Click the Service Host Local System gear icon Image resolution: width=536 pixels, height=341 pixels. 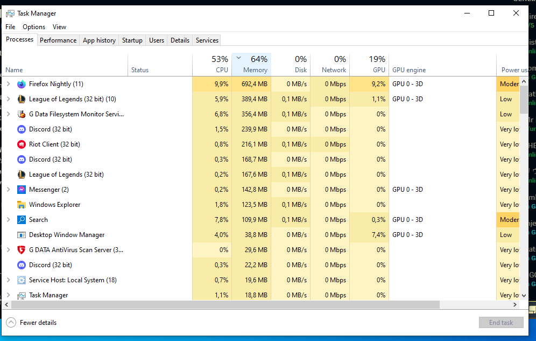coord(21,280)
